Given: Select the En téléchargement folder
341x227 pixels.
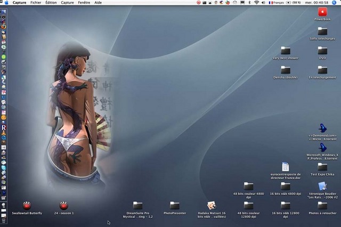Looking at the screenshot, I should 322,72.
